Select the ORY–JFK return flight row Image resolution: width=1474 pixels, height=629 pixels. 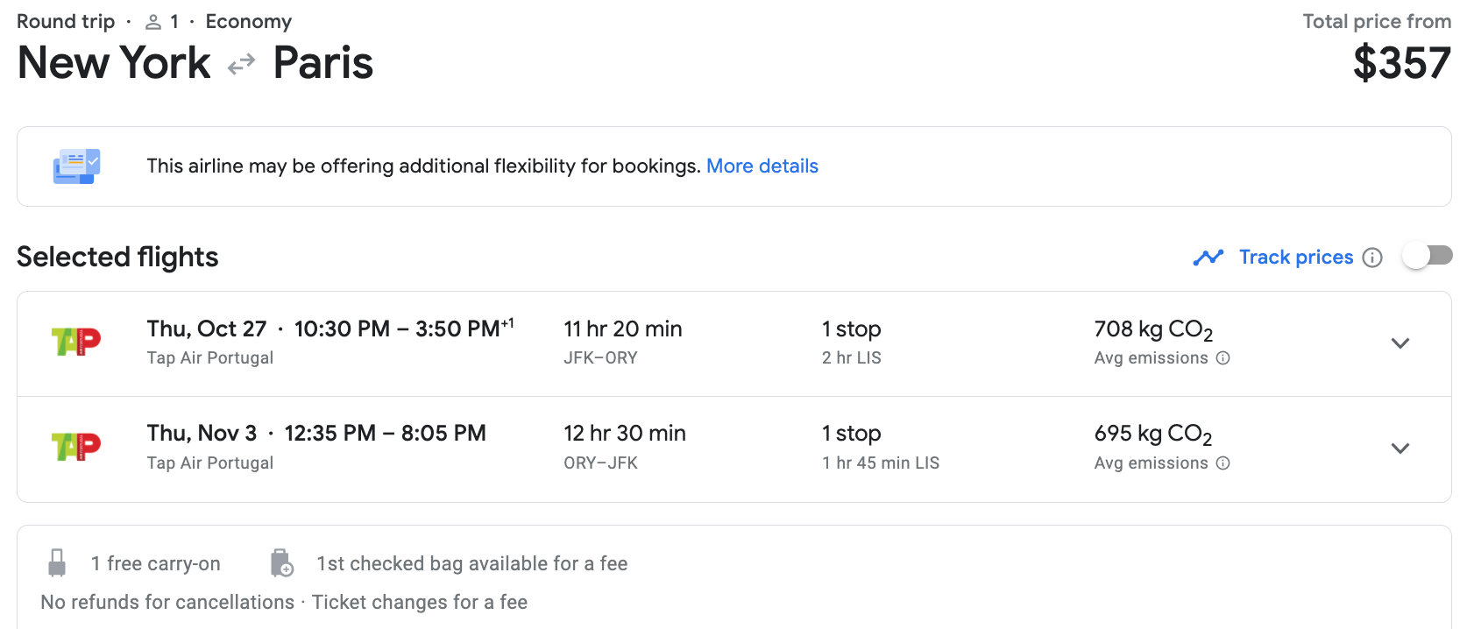pyautogui.click(x=701, y=449)
